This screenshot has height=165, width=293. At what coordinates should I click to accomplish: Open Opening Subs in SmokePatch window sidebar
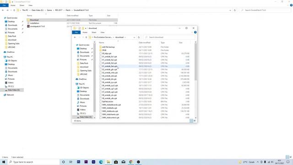pyautogui.click(x=13, y=44)
